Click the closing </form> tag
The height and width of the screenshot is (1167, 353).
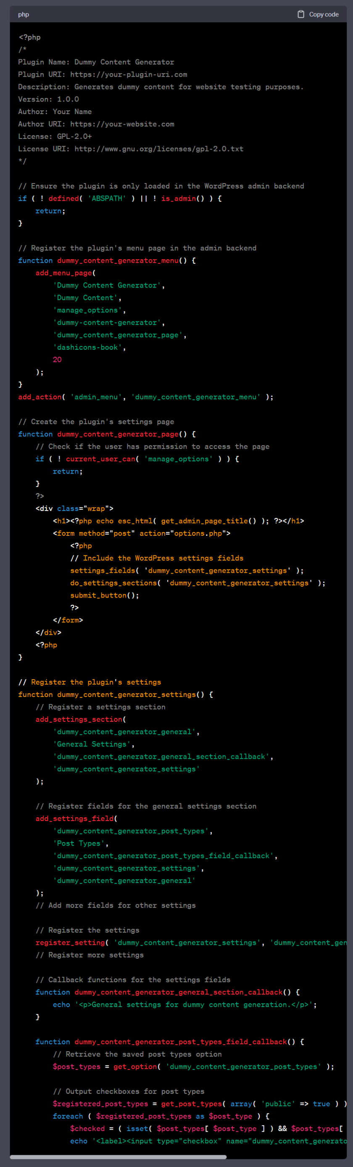pos(68,620)
